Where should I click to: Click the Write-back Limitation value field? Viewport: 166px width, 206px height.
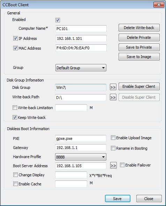[x=71, y=108]
